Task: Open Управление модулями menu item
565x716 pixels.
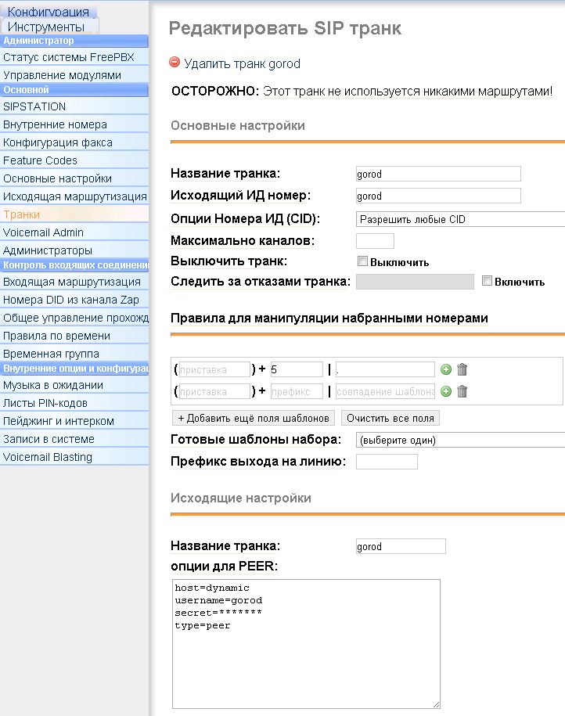Action: pos(74,75)
